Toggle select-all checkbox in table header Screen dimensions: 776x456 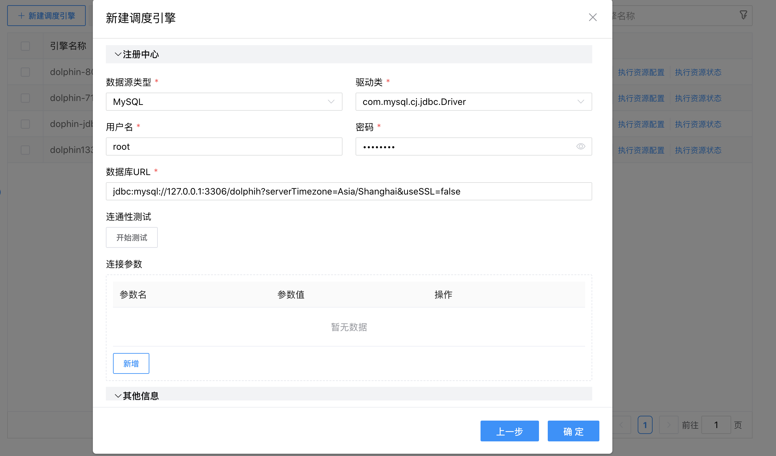25,46
